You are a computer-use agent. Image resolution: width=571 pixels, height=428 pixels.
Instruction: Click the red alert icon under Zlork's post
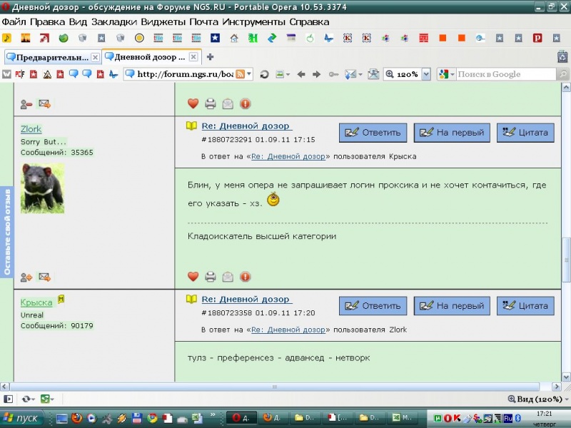pyautogui.click(x=246, y=277)
